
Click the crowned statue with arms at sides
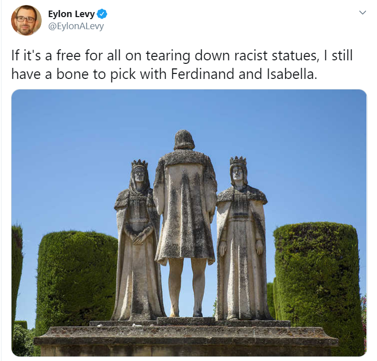(x=241, y=238)
